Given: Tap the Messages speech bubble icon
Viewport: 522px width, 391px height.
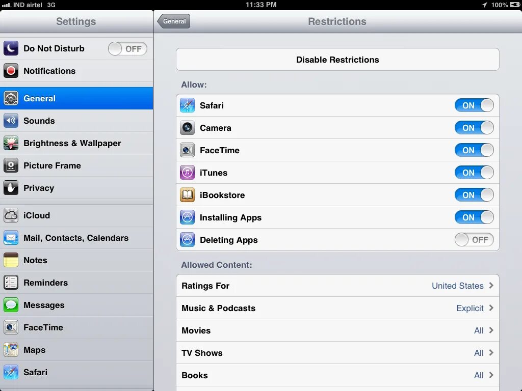Looking at the screenshot, I should 11,305.
